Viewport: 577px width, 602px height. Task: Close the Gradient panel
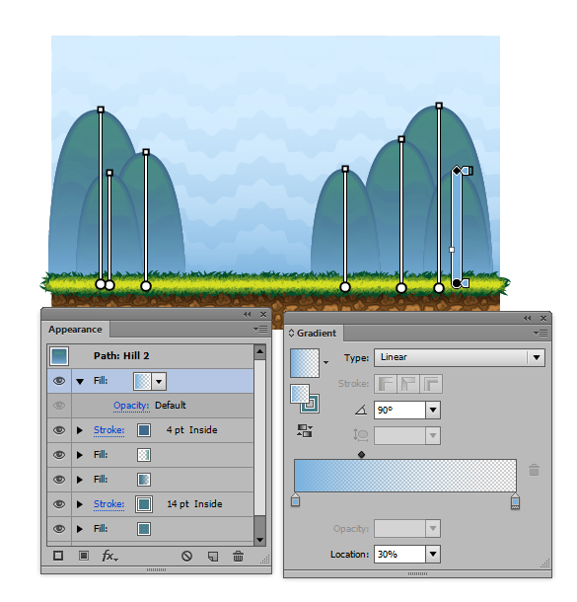[543, 319]
